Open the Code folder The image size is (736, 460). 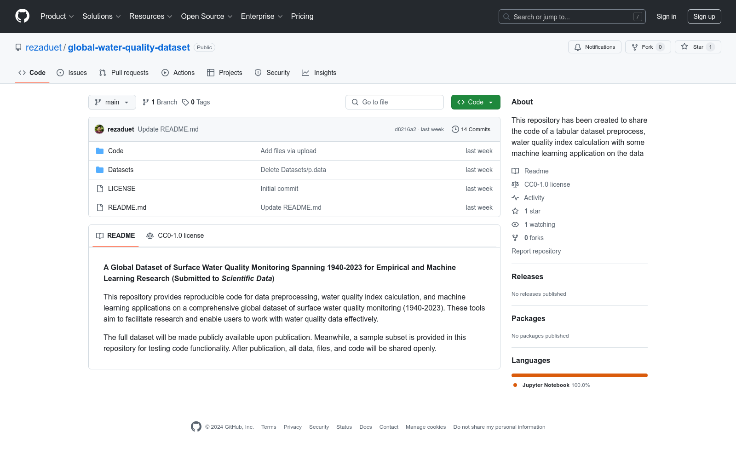pyautogui.click(x=115, y=151)
